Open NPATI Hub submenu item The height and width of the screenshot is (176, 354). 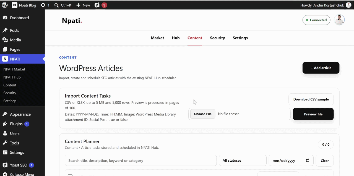tap(12, 77)
